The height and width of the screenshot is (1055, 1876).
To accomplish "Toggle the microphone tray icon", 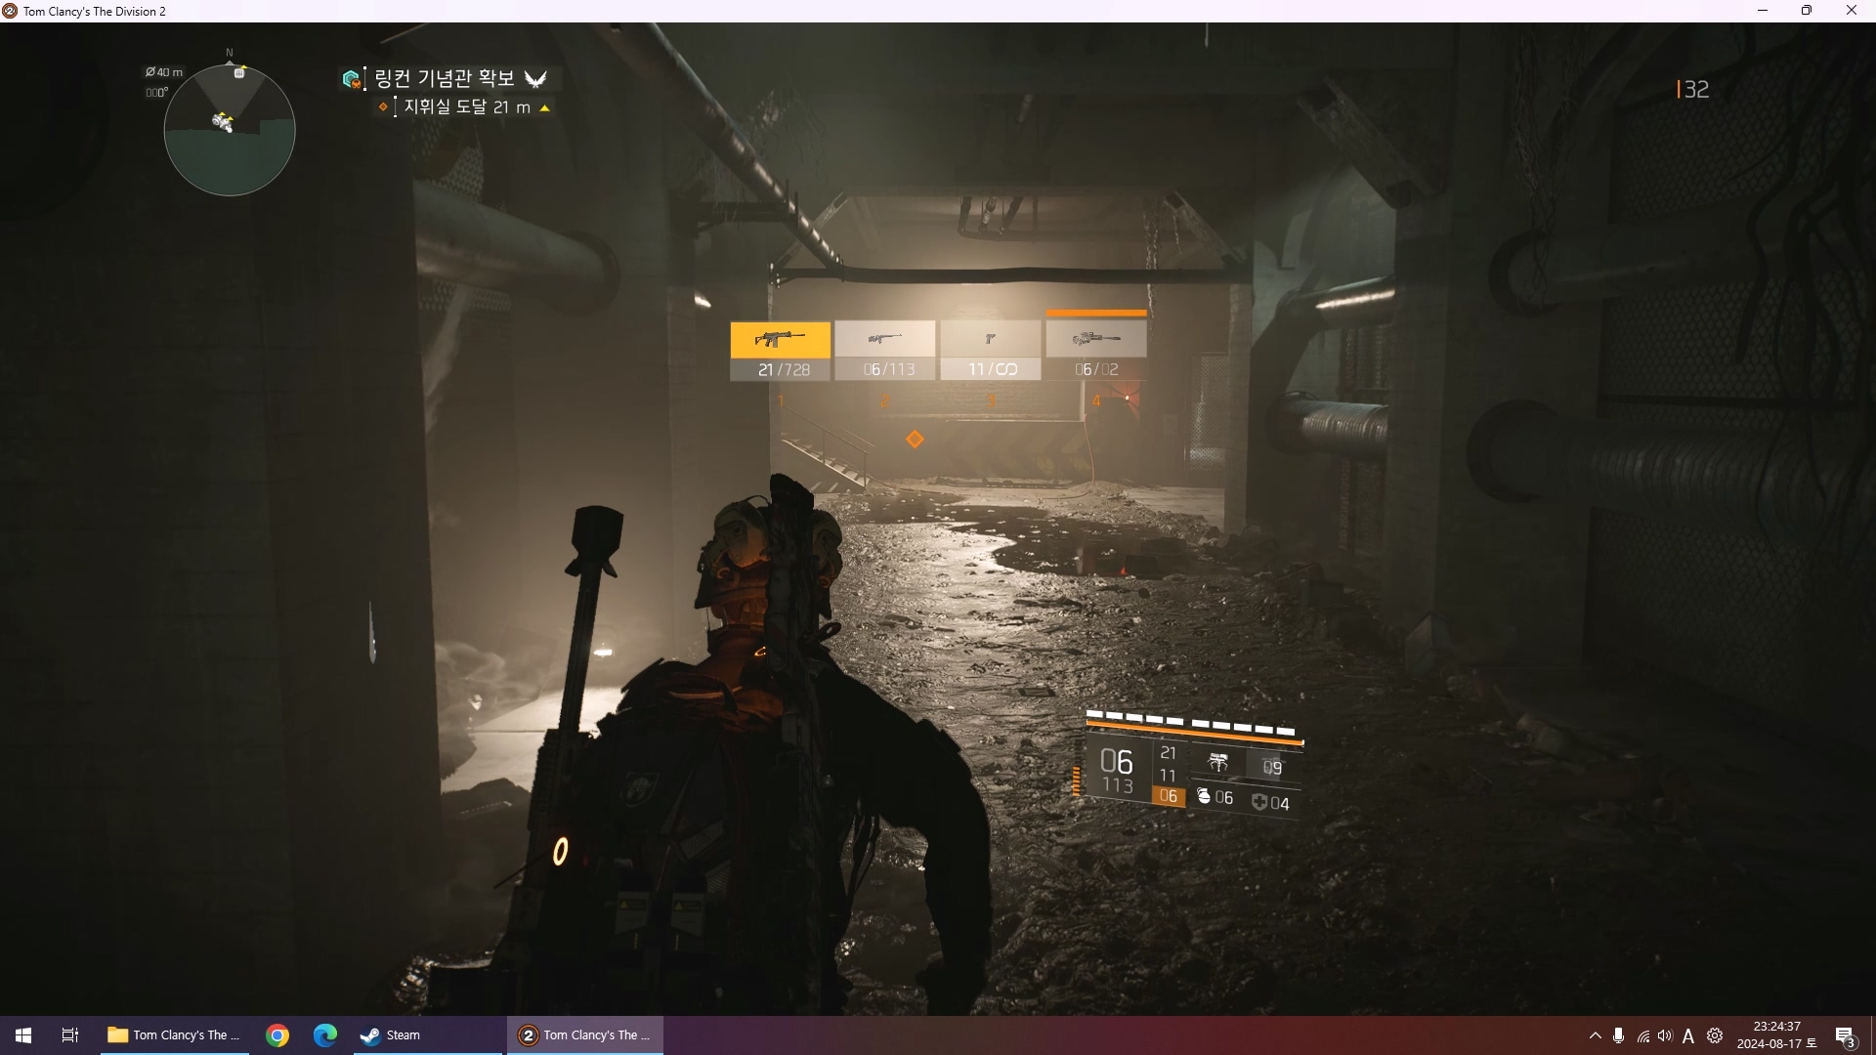I will click(1619, 1035).
